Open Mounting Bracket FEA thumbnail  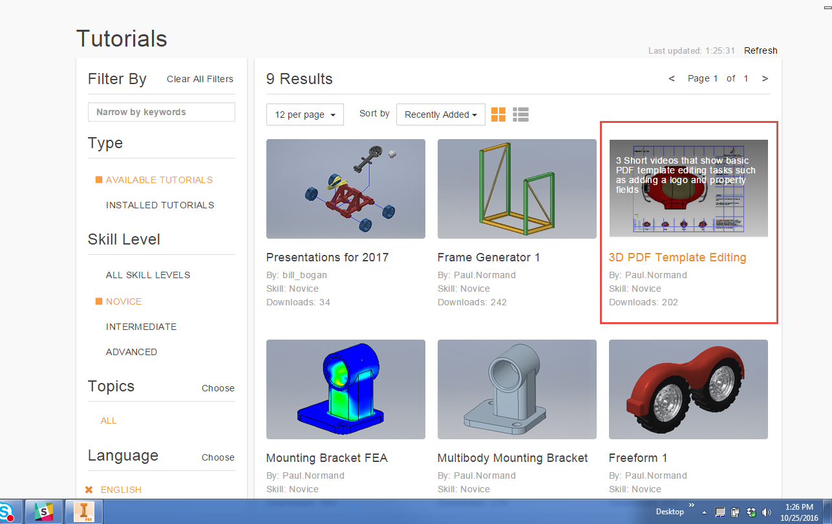pyautogui.click(x=346, y=389)
